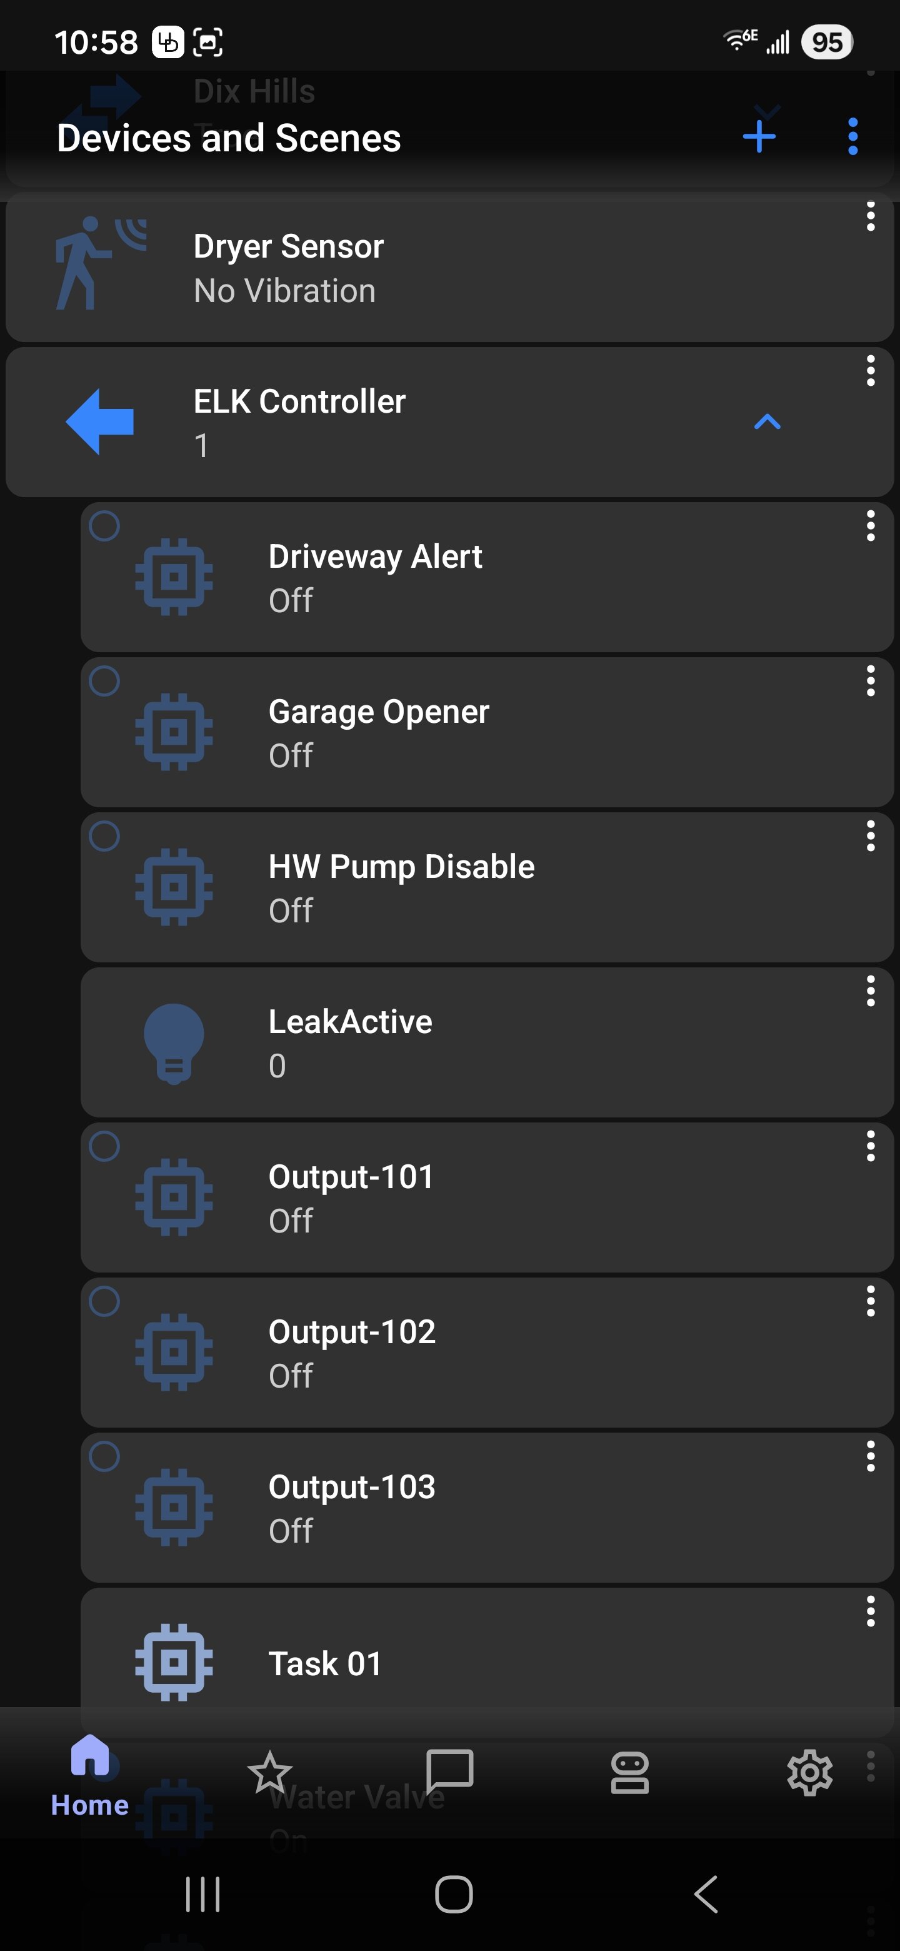Open the top-bar overflow menu
This screenshot has height=1951, width=900.
852,137
